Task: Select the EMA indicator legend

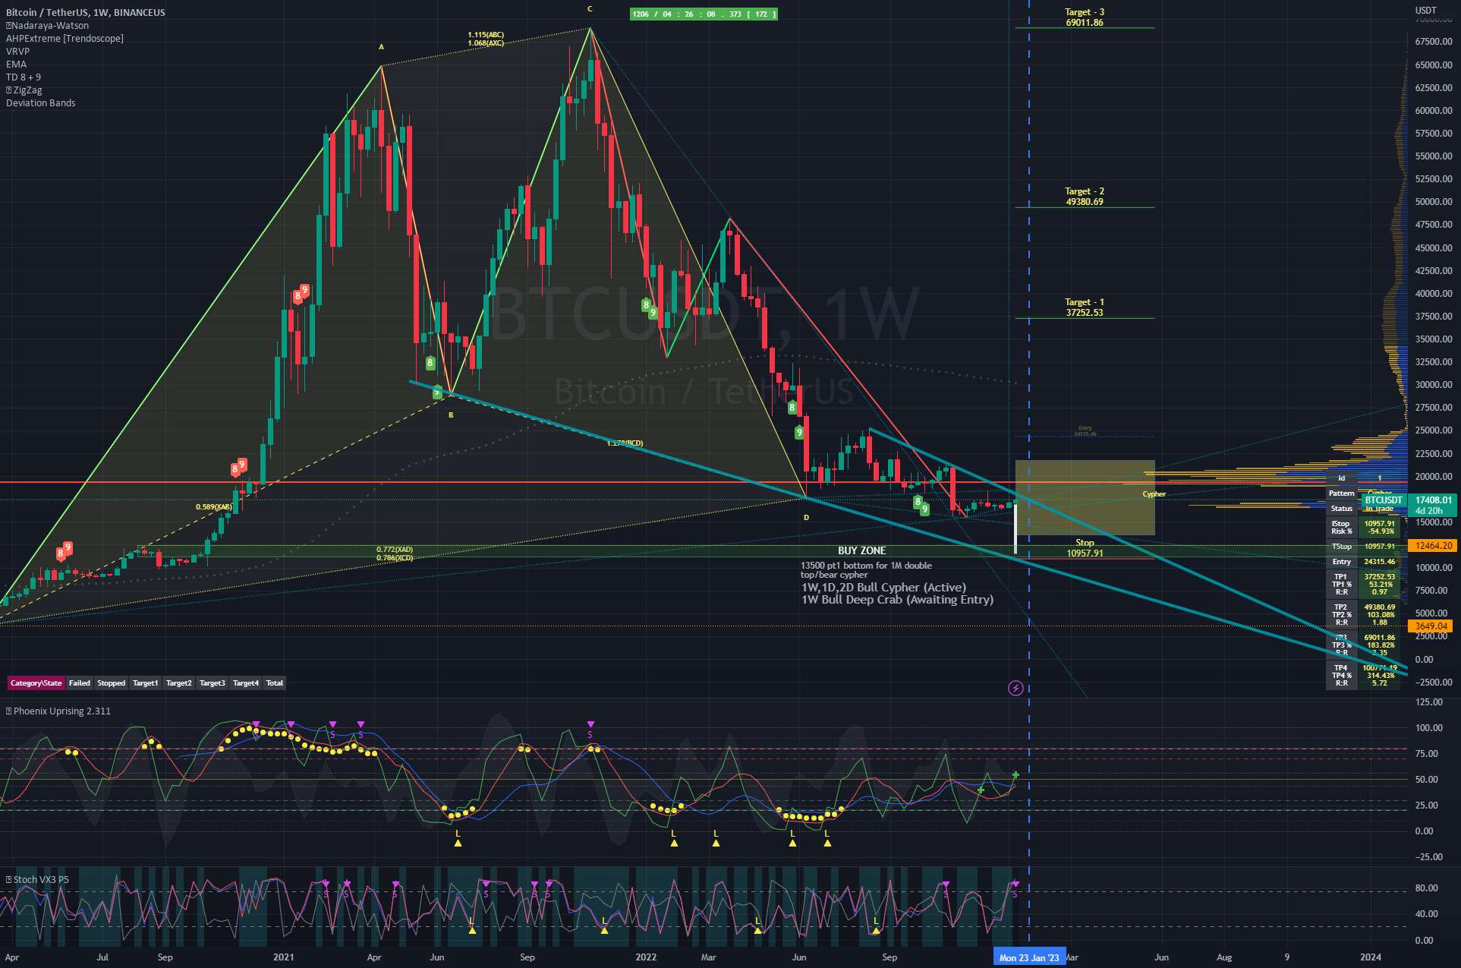Action: [x=16, y=65]
